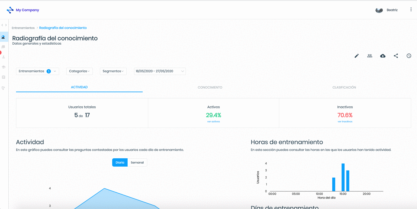Open the graduation cap sidebar icon
The height and width of the screenshot is (209, 417).
click(3, 67)
